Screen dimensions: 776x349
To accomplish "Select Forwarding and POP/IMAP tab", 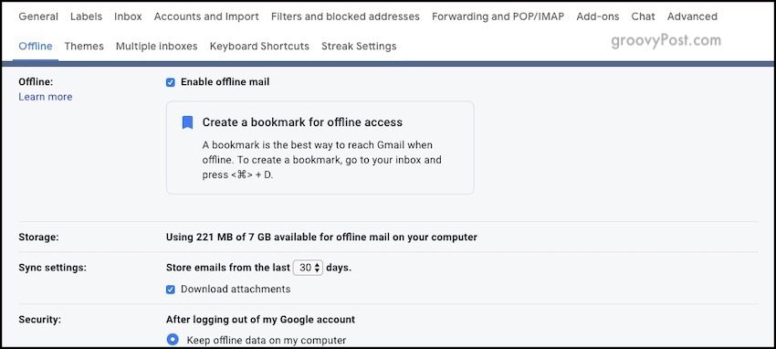I will 498,16.
